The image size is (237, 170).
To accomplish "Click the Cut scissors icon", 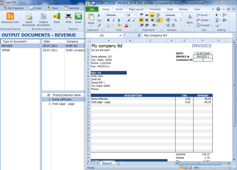I will [x=99, y=15].
